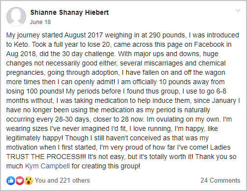Viewport: 247px width, 191px height.
Task: Expand the post options chevron menu
Action: pyautogui.click(x=238, y=10)
